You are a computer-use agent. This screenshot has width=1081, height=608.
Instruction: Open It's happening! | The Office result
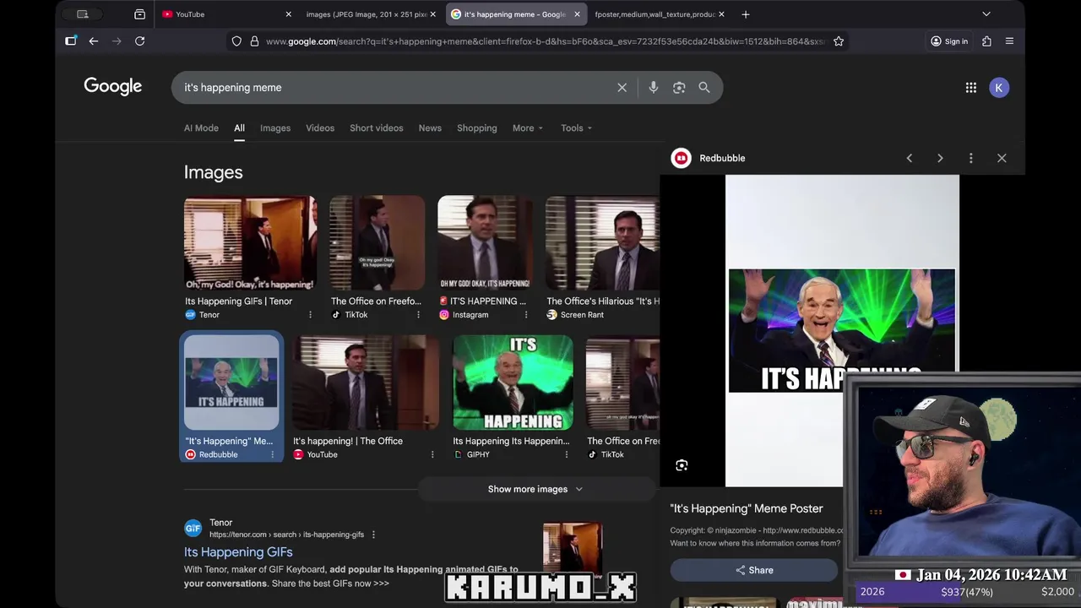[348, 441]
